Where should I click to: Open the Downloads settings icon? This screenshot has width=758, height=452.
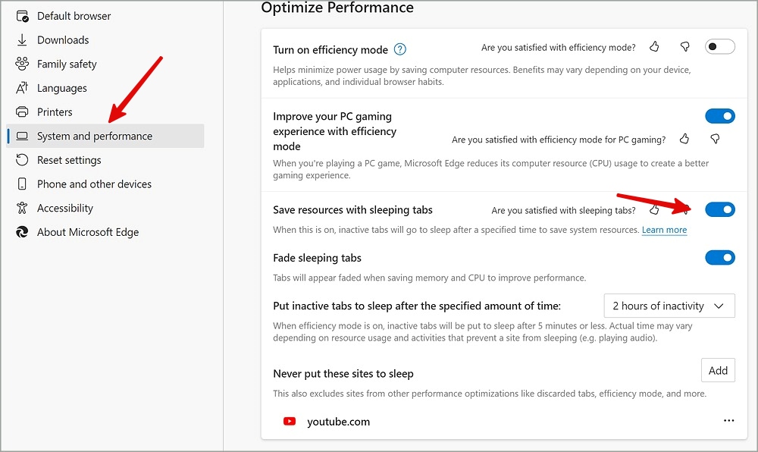tap(21, 39)
